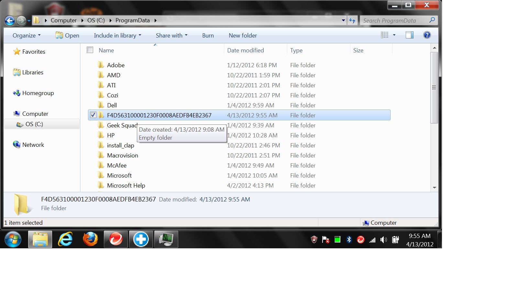This screenshot has width=518, height=291.
Task: Open Internet Explorer from the taskbar
Action: click(x=65, y=240)
